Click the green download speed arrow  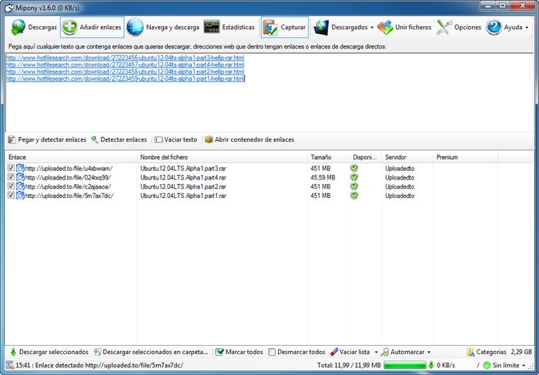[431, 365]
